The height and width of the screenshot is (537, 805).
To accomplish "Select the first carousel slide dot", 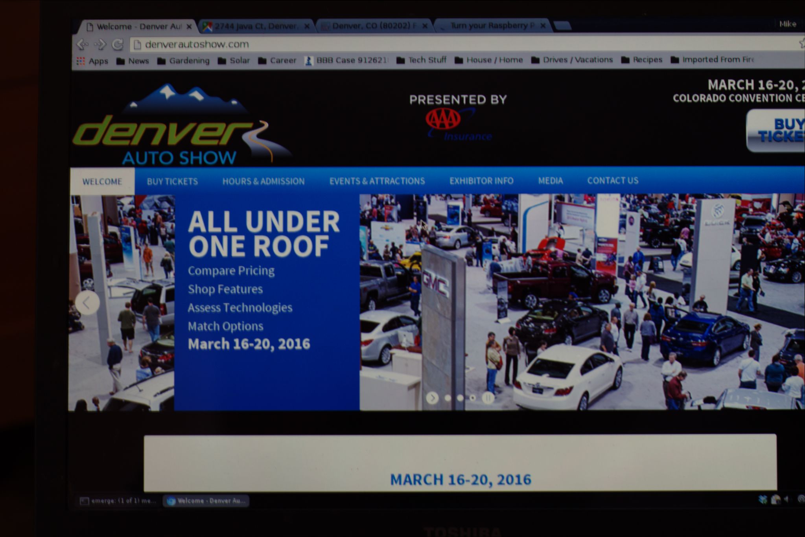I will 448,398.
